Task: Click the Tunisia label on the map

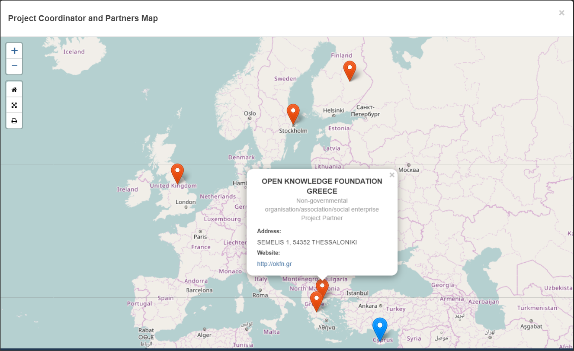Action: click(x=243, y=345)
